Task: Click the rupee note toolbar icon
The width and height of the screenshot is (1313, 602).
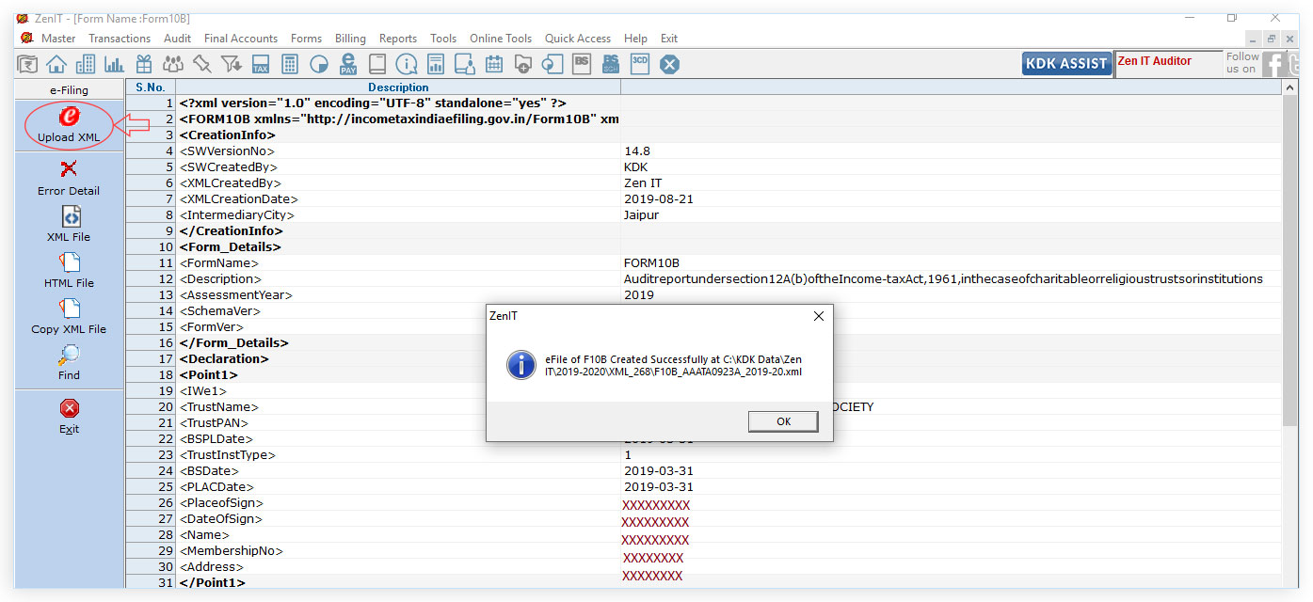Action: (x=28, y=64)
